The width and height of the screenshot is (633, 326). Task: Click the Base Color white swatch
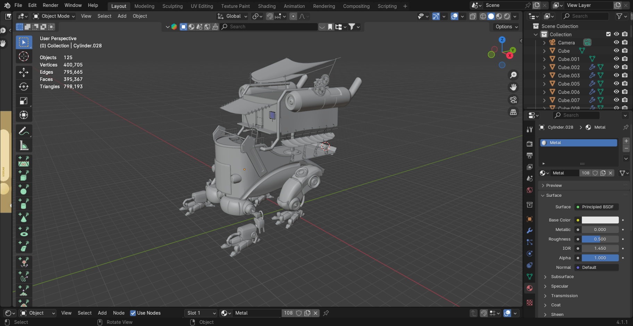(600, 220)
